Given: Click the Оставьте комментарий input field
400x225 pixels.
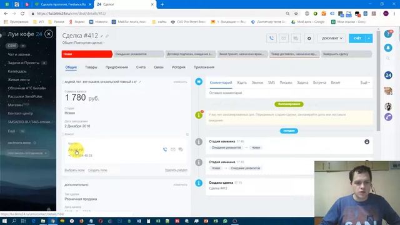Looking at the screenshot, I should [289, 93].
